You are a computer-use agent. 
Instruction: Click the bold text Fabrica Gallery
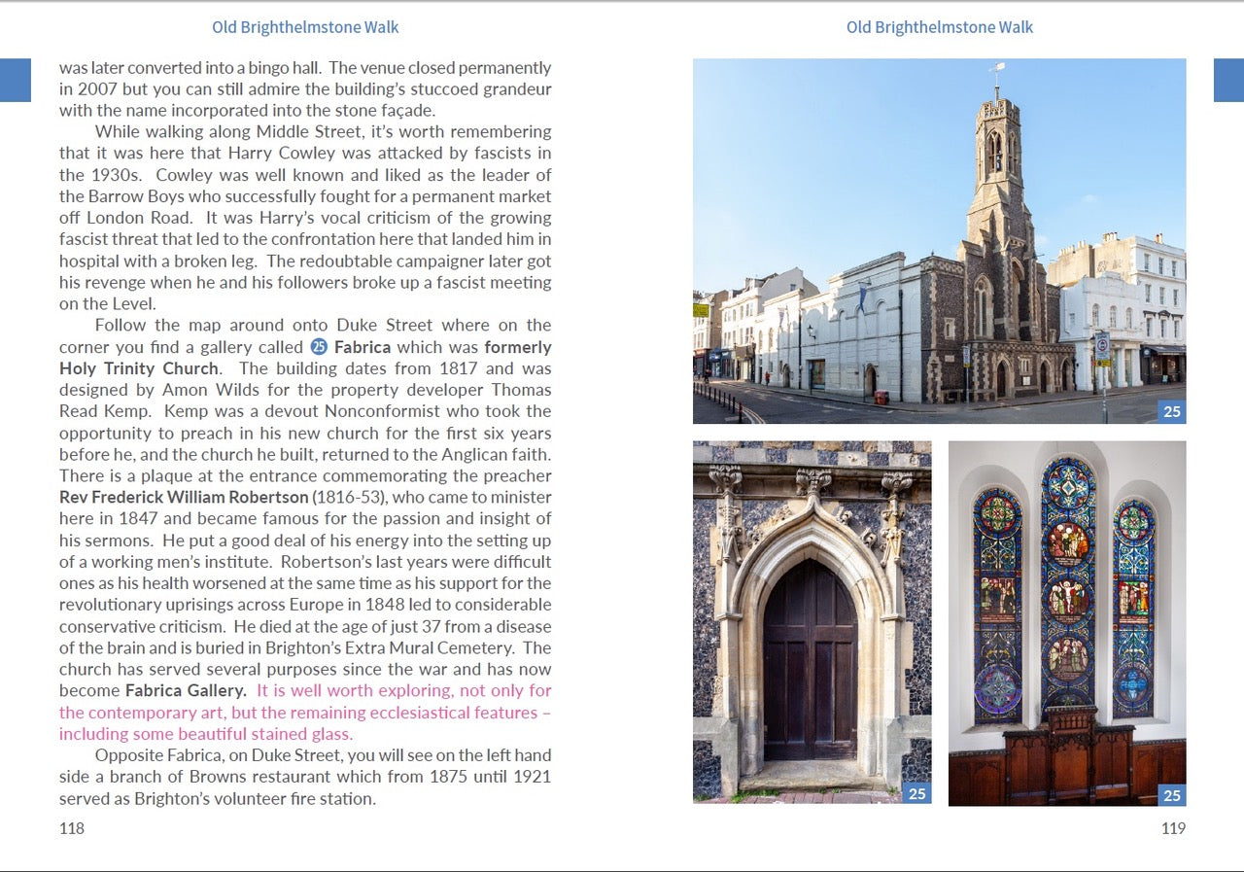(186, 690)
